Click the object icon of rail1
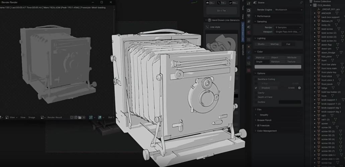Viewport: 345px width, 167px height. point(319,116)
